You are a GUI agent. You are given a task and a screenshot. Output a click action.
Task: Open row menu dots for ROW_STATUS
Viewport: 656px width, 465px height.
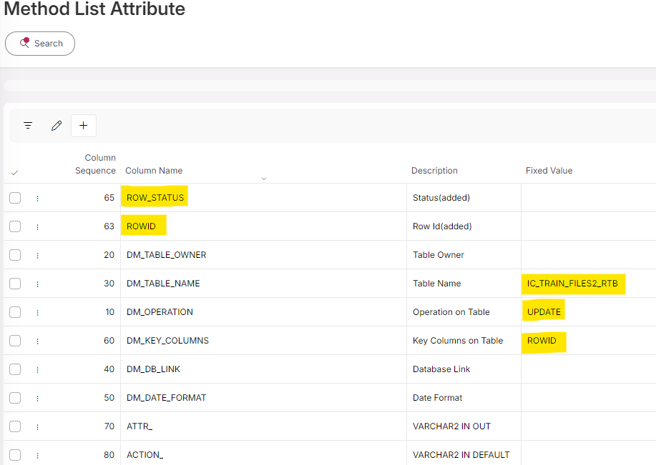click(x=38, y=199)
